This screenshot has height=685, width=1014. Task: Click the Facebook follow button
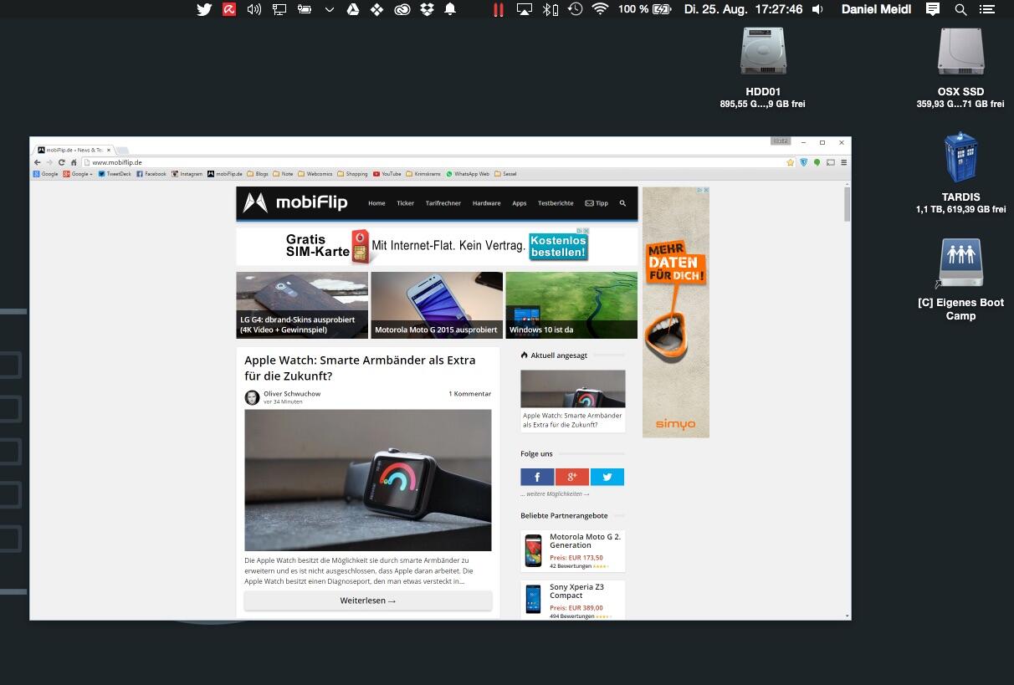[x=537, y=477]
